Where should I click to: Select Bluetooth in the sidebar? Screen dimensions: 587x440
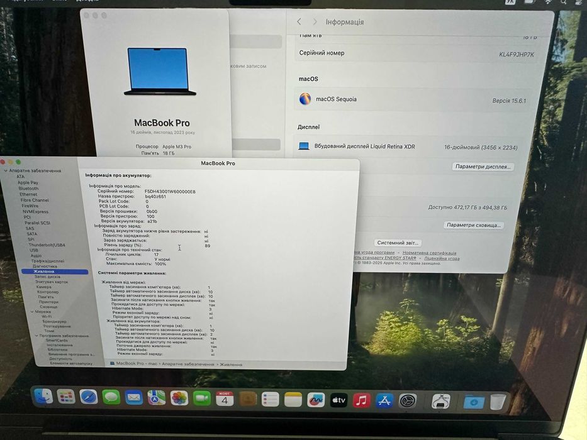28,189
